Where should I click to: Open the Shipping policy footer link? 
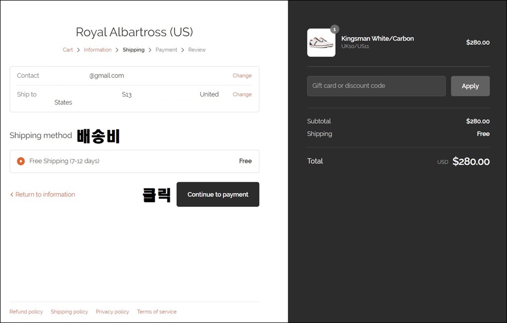click(69, 312)
